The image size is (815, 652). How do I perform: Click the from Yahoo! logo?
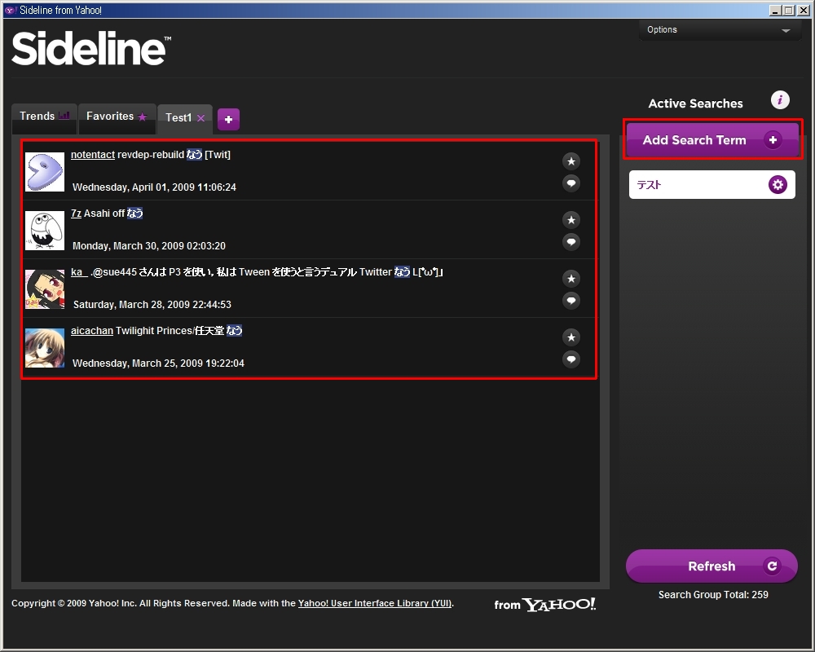point(544,604)
